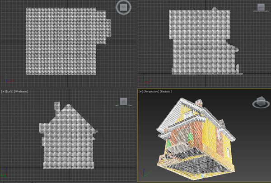Click the axis tripod in Perspective viewport

[145, 172]
